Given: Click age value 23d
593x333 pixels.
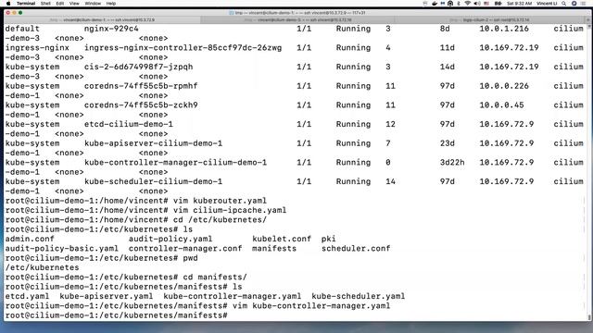Looking at the screenshot, I should pos(447,143).
